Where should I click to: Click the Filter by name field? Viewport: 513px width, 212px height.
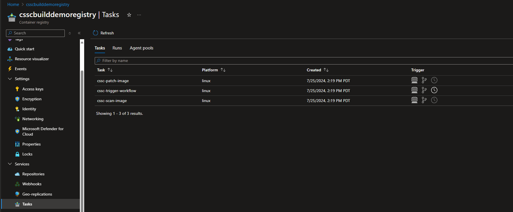(x=304, y=61)
